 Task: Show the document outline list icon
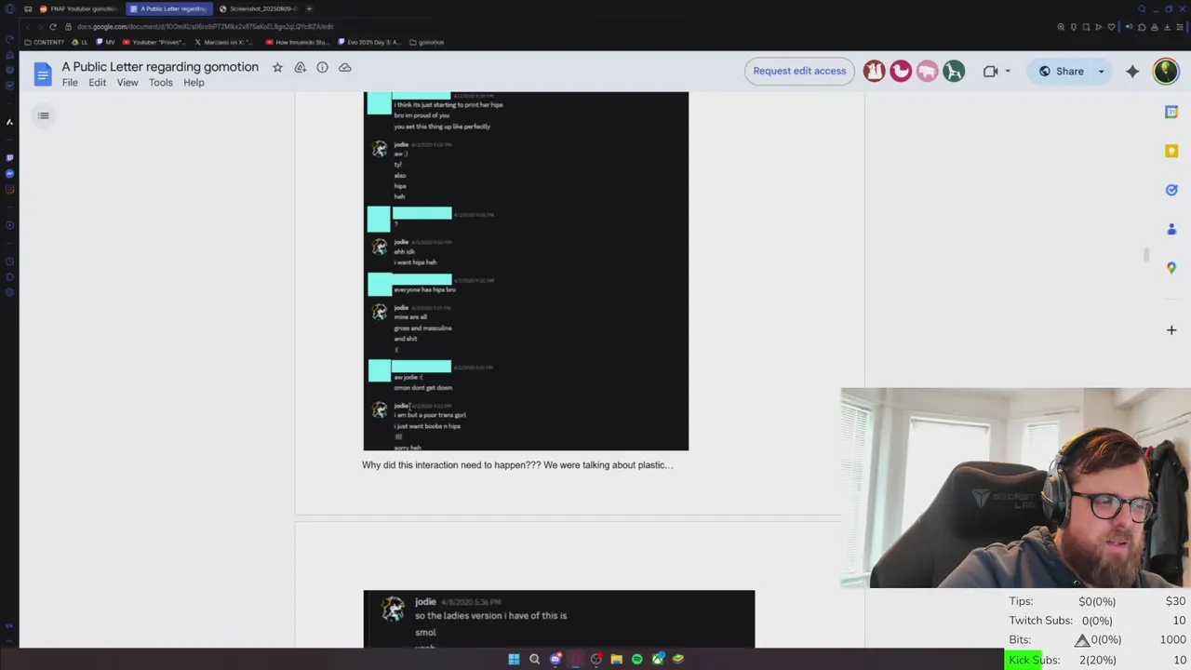click(x=43, y=115)
